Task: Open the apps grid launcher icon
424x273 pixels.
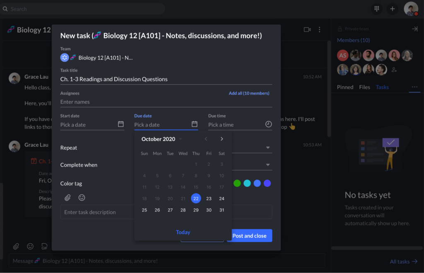Action: click(x=377, y=9)
